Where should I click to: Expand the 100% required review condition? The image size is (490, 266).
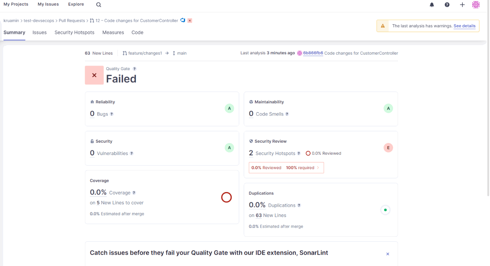(x=286, y=168)
